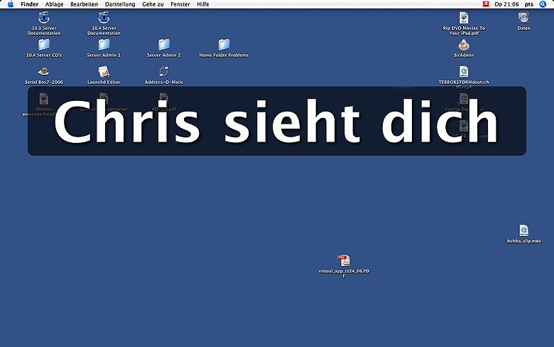
Task: Select the Rip DVD Movies PDF file
Action: pos(464,18)
